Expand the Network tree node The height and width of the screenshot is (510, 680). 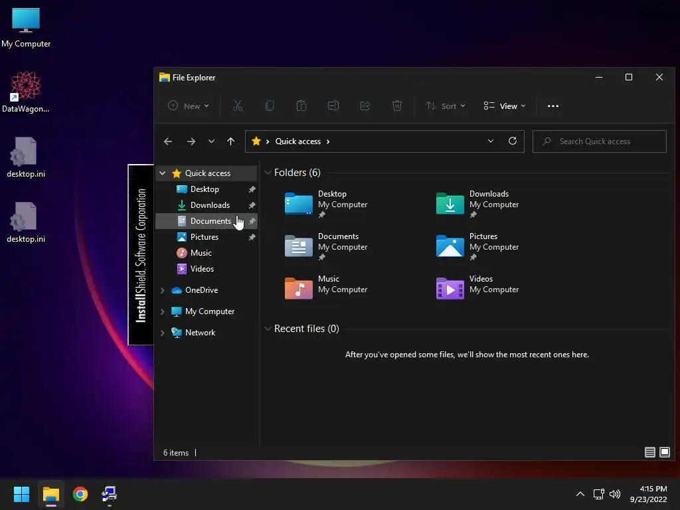click(162, 333)
